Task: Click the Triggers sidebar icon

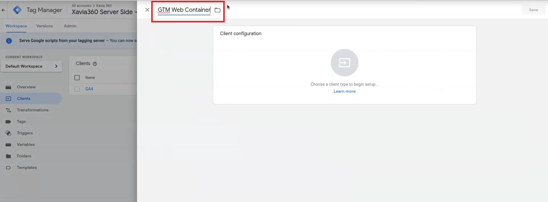Action: tap(8, 133)
